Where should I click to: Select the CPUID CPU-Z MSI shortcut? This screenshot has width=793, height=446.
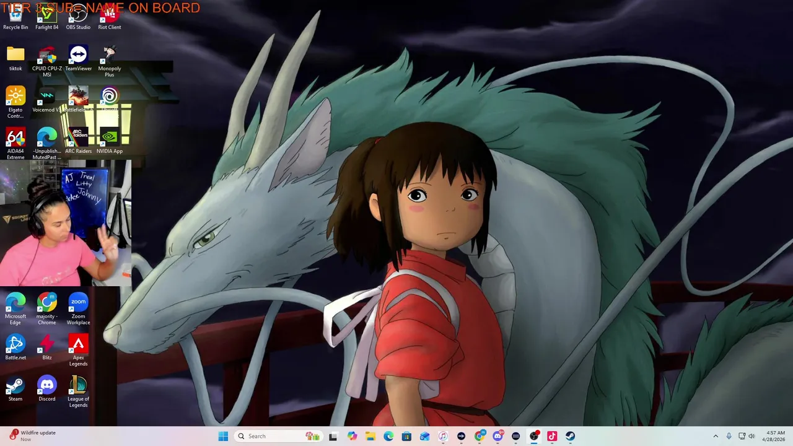coord(47,61)
